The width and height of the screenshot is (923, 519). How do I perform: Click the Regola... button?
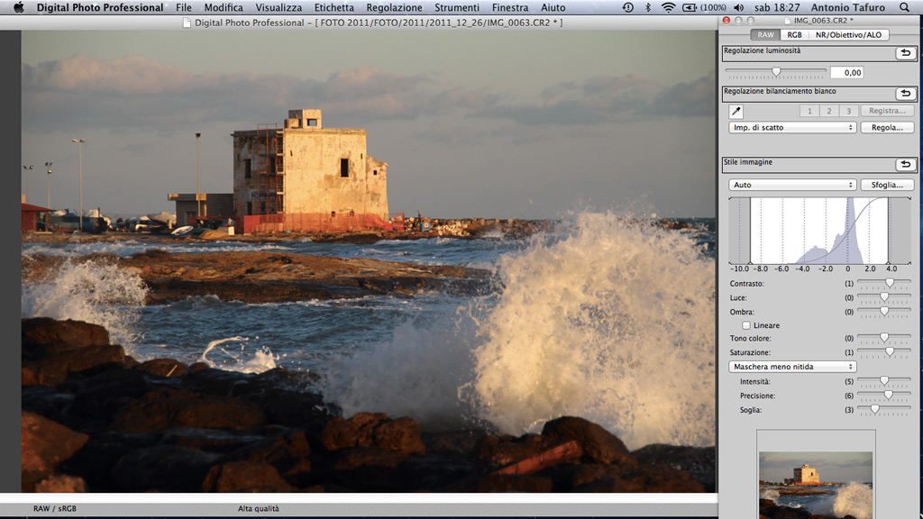tap(887, 128)
